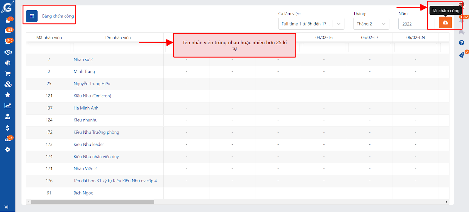Open the shopping cart icon in sidebar
The height and width of the screenshot is (212, 469).
point(8,74)
